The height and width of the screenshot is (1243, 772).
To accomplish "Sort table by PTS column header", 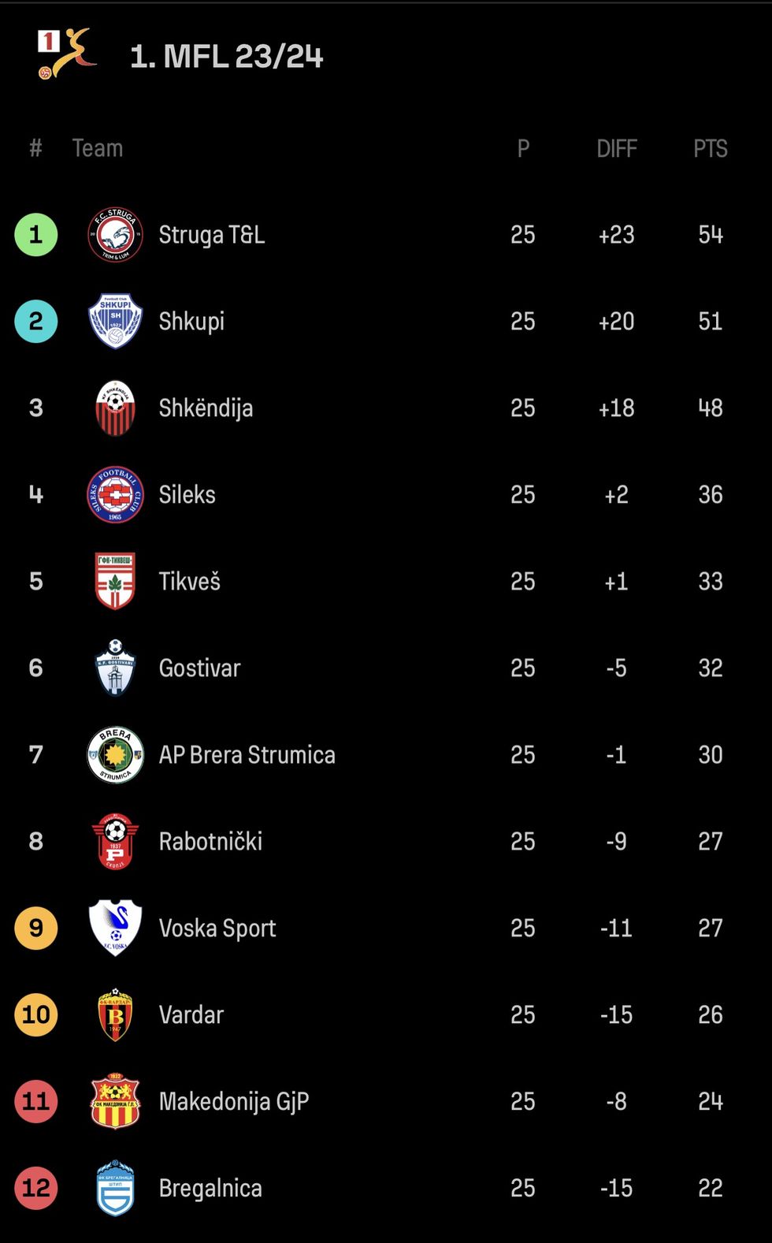I will pyautogui.click(x=710, y=148).
